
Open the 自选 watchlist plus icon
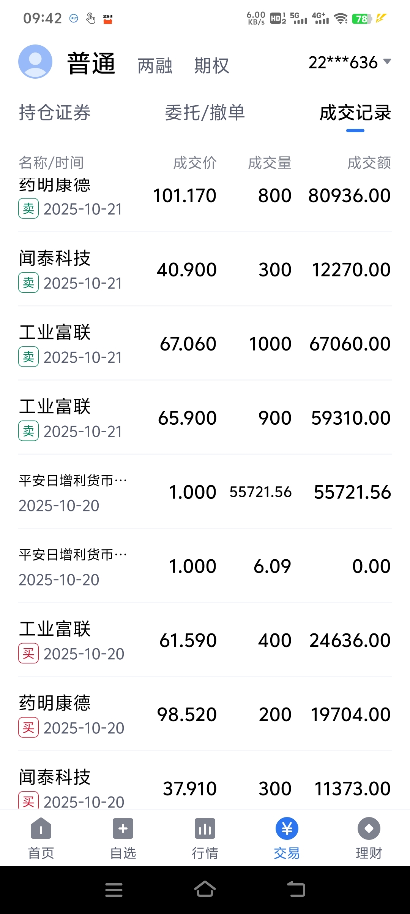123,828
